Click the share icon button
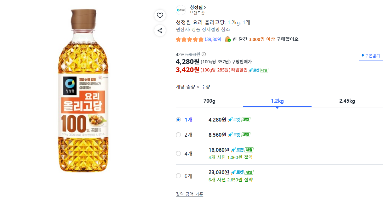The image size is (384, 199). pyautogui.click(x=160, y=31)
